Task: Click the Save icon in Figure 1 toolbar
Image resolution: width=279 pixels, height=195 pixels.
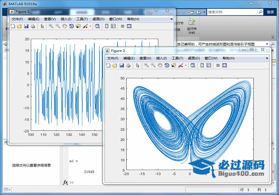Action: pos(26,27)
